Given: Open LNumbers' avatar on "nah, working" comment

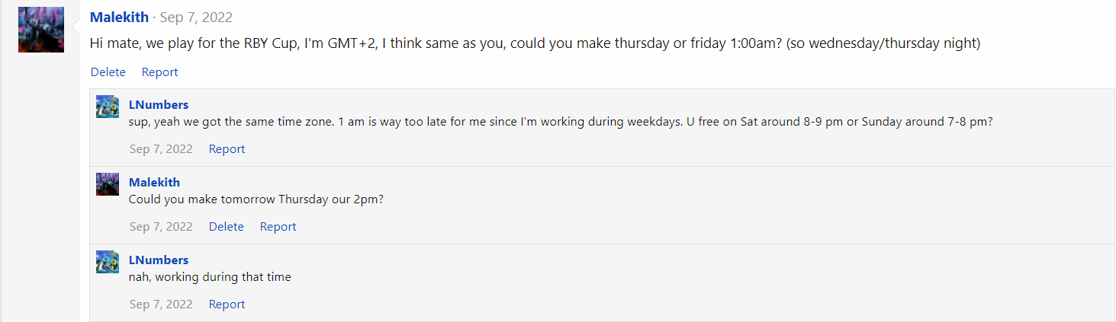Looking at the screenshot, I should point(108,262).
